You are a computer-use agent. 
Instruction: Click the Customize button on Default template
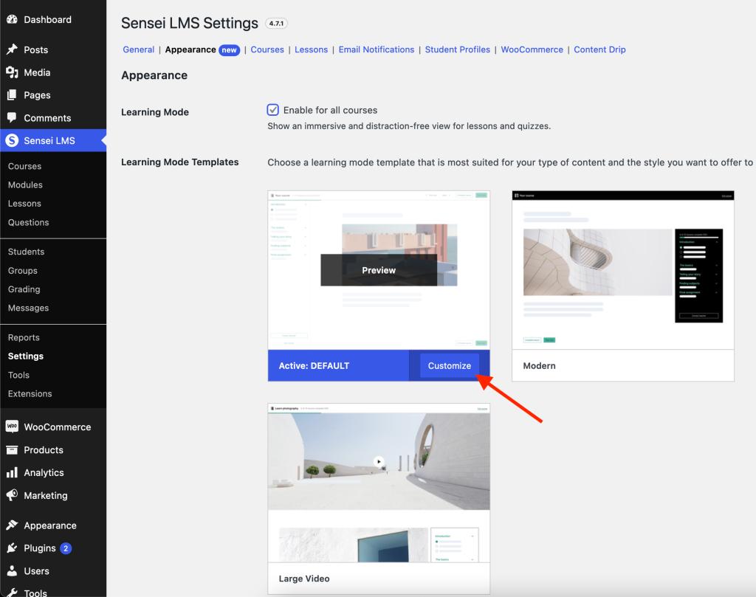[450, 366]
